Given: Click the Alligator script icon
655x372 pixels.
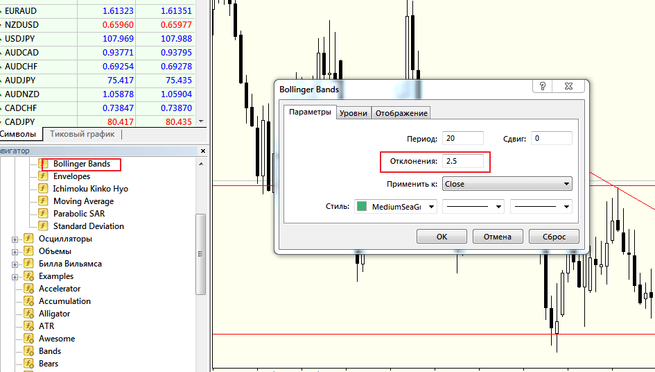Looking at the screenshot, I should 28,314.
